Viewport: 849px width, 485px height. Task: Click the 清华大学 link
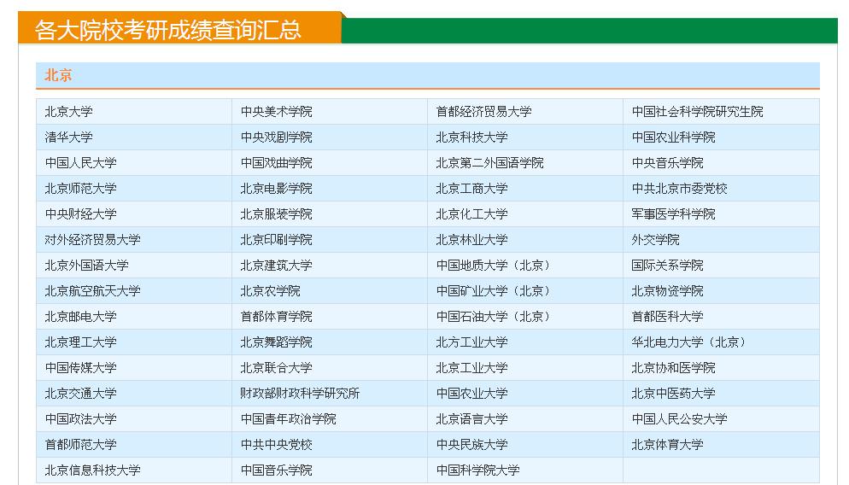[69, 137]
